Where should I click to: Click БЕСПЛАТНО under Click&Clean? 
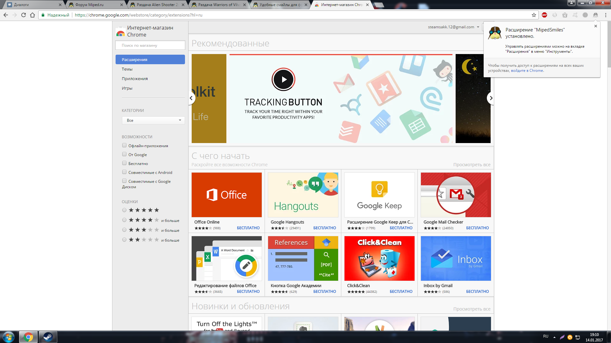[401, 292]
